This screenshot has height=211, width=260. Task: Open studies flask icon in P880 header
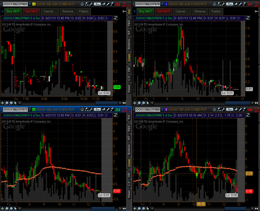(219, 110)
